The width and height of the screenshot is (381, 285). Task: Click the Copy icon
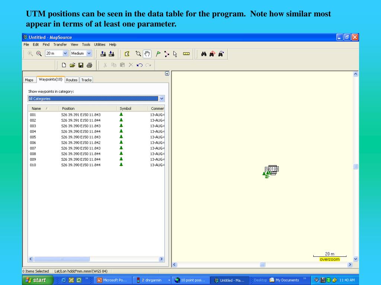[114, 65]
